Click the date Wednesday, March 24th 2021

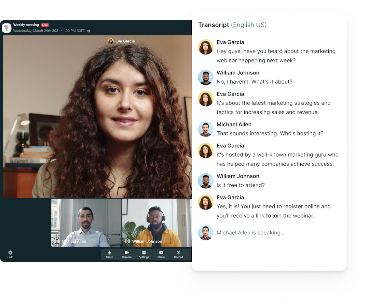[x=37, y=31]
